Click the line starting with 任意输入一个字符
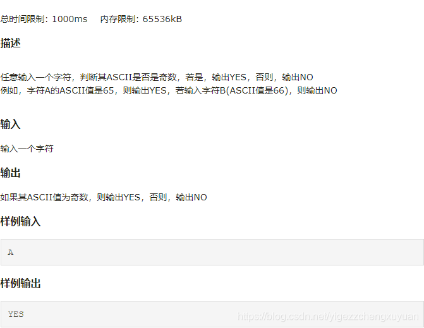The height and width of the screenshot is (328, 424). point(157,77)
